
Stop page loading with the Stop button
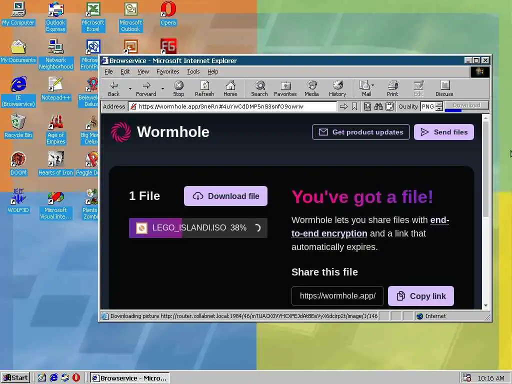point(178,89)
